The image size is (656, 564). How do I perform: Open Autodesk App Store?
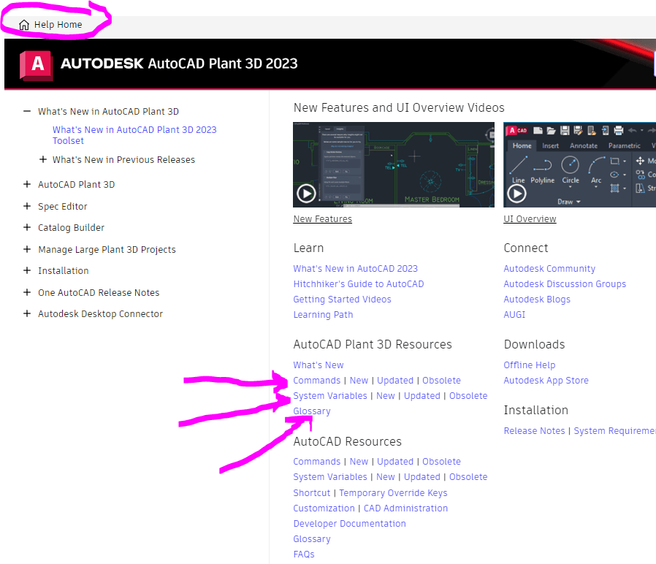click(x=546, y=381)
